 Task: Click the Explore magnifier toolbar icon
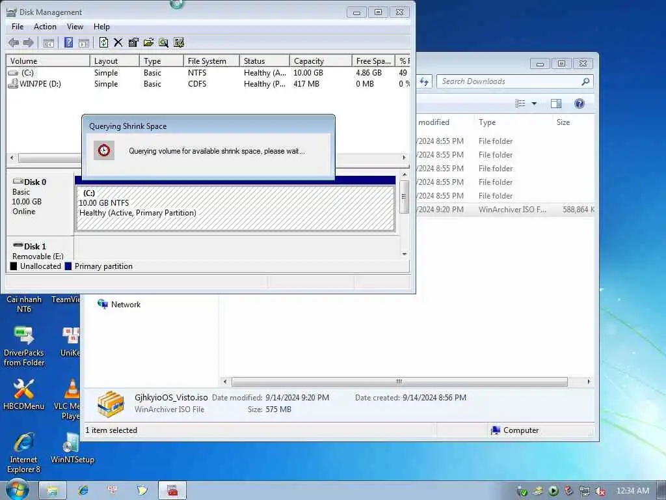pos(163,42)
